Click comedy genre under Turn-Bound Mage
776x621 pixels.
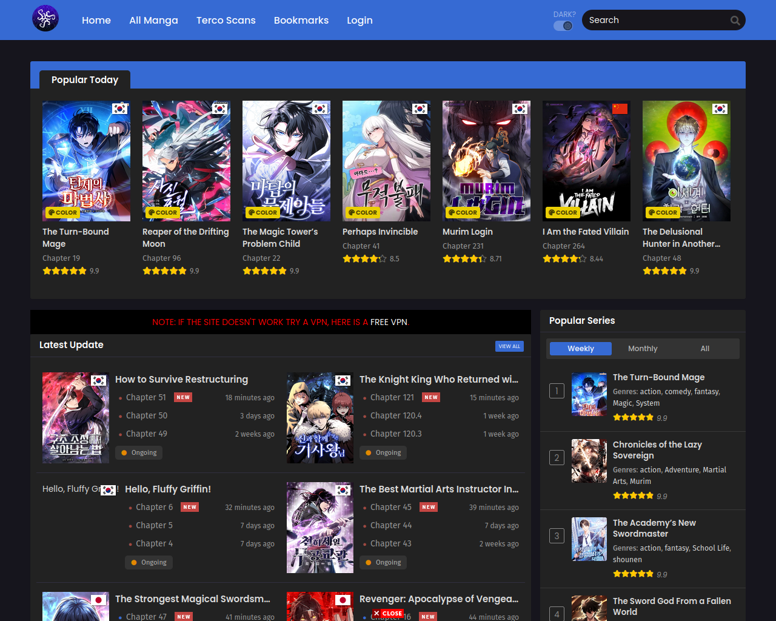click(677, 392)
